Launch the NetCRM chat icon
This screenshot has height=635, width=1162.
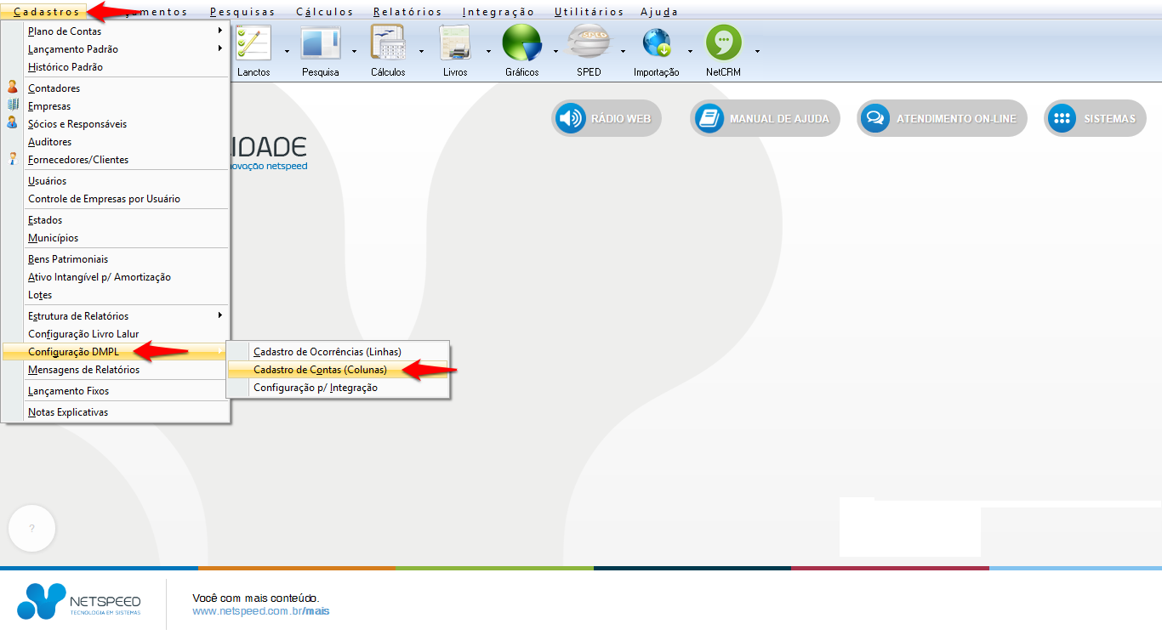click(x=724, y=43)
